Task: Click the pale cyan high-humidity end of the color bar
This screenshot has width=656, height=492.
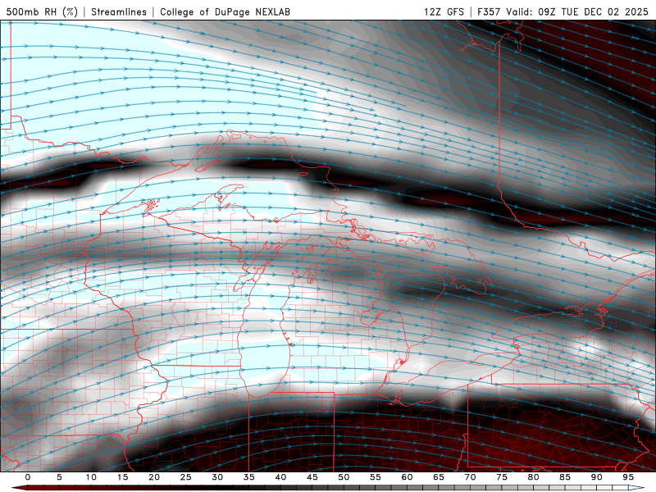Action: tap(636, 488)
